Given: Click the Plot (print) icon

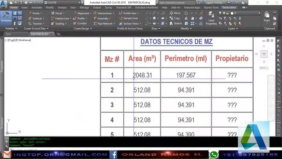Looking at the screenshot, I should coord(26,3).
